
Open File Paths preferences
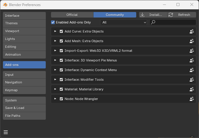[24, 116]
